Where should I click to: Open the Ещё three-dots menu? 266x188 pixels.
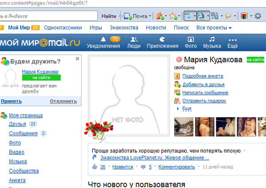(x=233, y=43)
